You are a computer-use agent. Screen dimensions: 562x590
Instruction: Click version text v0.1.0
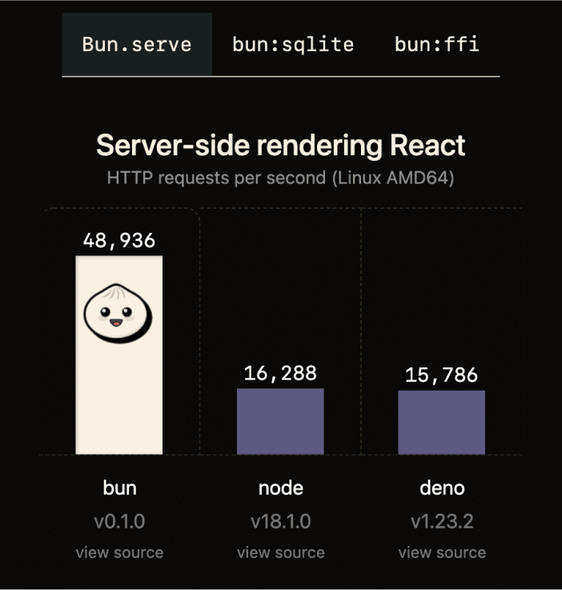pos(119,521)
